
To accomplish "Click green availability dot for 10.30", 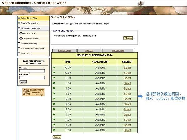I will [x=54, y=83].
